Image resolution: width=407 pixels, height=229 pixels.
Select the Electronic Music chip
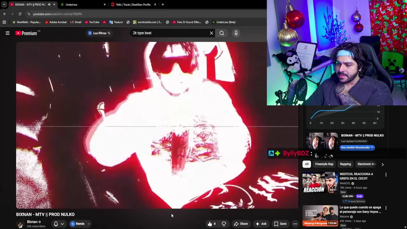(367, 164)
